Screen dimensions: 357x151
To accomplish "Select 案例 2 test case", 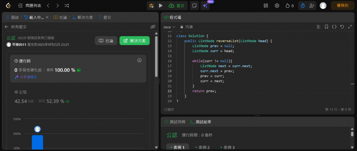I will pos(203,148).
